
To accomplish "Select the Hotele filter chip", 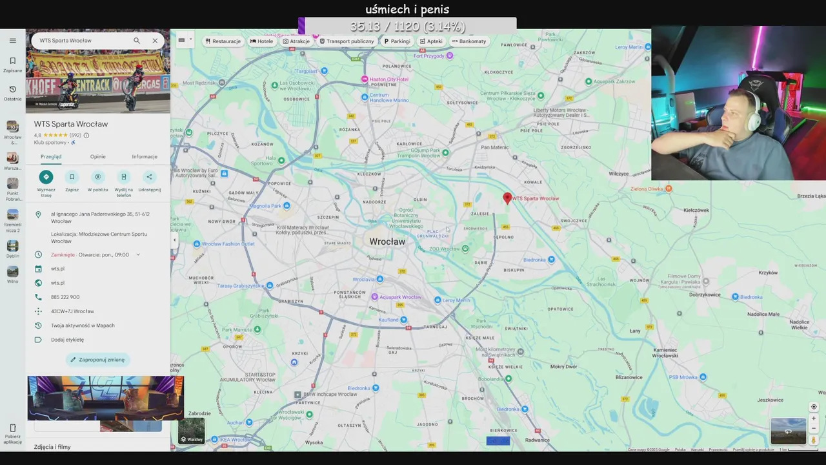I will 261,41.
